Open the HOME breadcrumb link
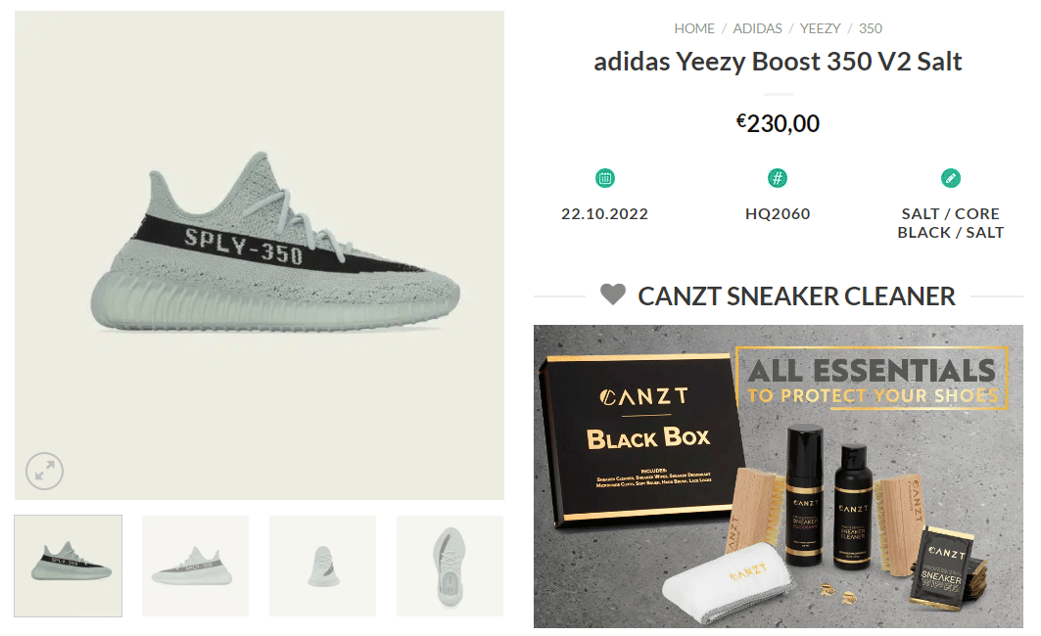Screen dimensions: 1041x636 tap(694, 28)
